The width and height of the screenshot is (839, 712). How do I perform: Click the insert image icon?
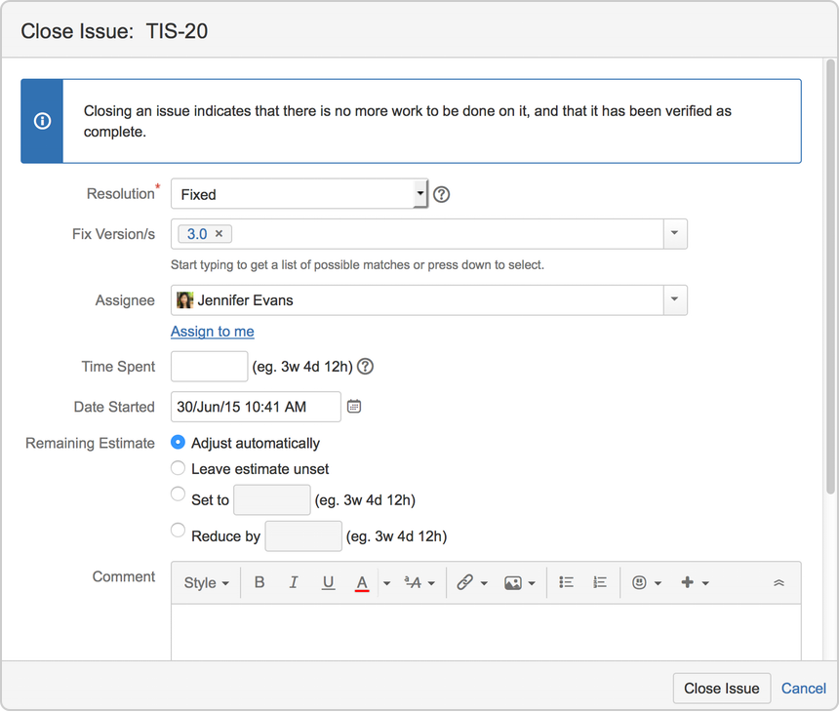point(512,583)
